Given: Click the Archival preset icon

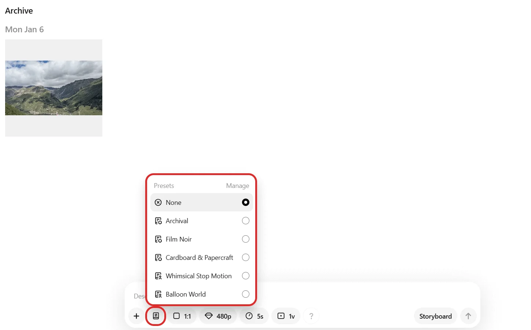Looking at the screenshot, I should click(158, 221).
